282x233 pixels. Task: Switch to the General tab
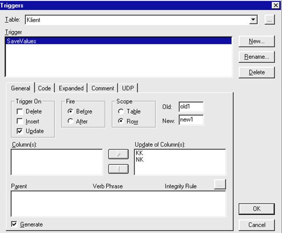(21, 88)
